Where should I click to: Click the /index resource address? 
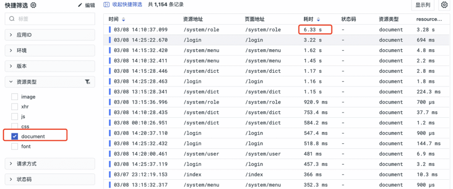192,175
